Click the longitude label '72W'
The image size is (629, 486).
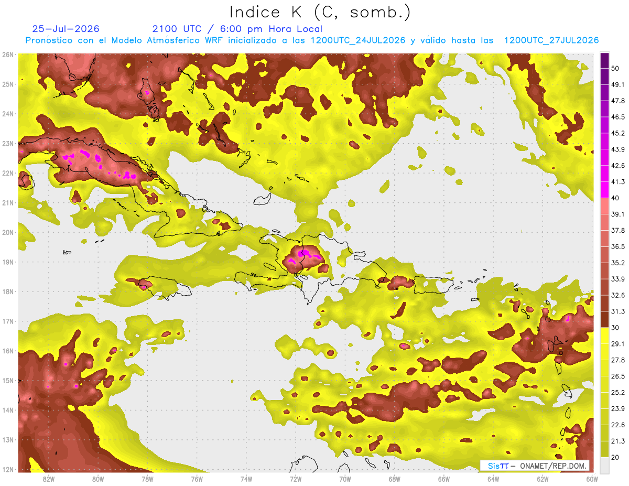296,479
